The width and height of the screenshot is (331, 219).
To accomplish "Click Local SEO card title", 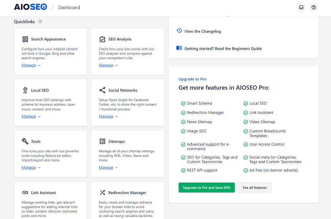I will click(x=40, y=90).
